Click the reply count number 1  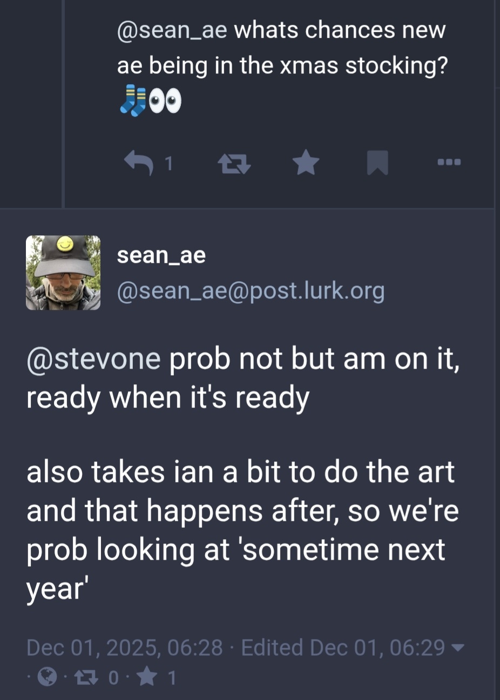(x=168, y=162)
